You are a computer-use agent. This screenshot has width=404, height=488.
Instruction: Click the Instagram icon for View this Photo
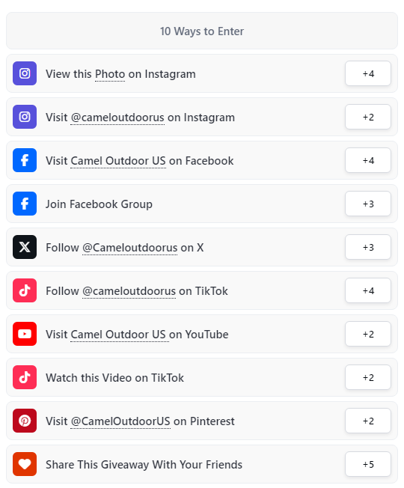(x=25, y=73)
